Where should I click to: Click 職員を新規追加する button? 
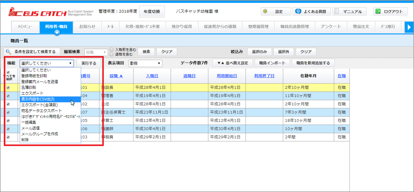coord(313,63)
